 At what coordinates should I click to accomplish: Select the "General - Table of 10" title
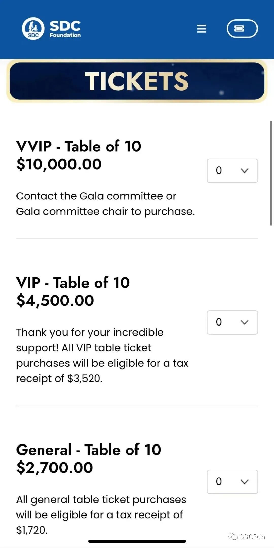89,450
